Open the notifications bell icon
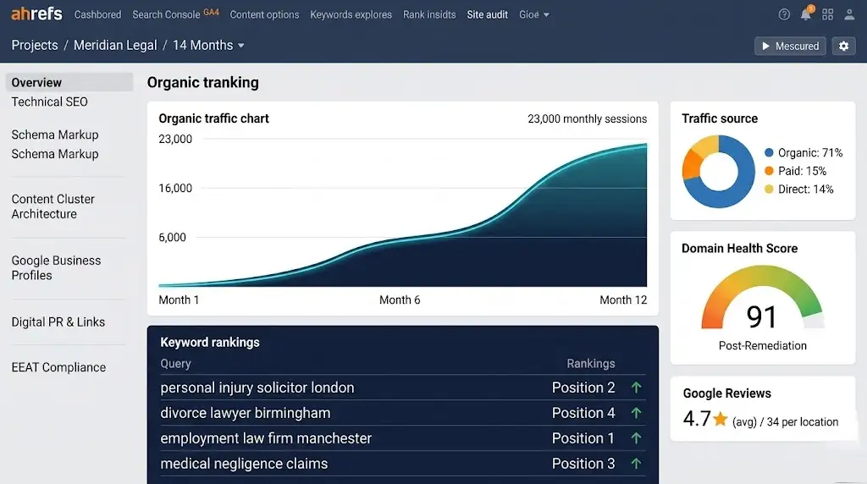 coord(806,14)
